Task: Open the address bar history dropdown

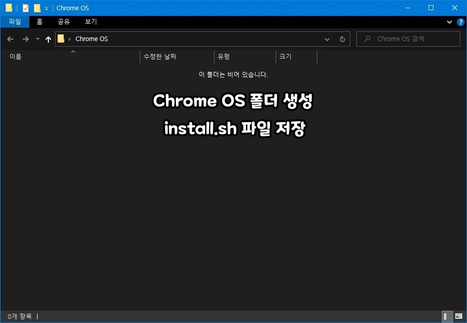Action: point(327,39)
